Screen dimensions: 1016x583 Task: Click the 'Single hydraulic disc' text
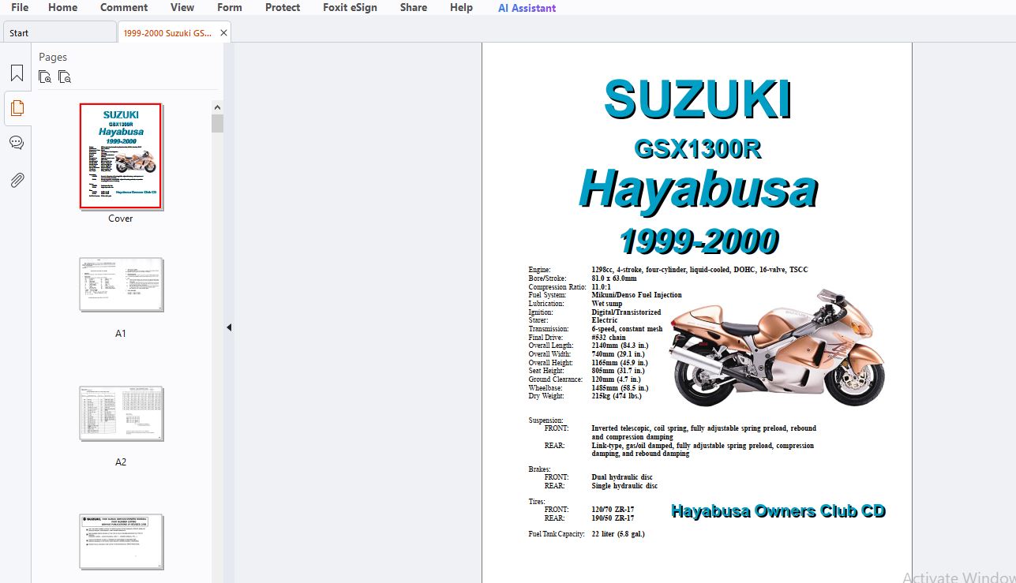click(624, 486)
